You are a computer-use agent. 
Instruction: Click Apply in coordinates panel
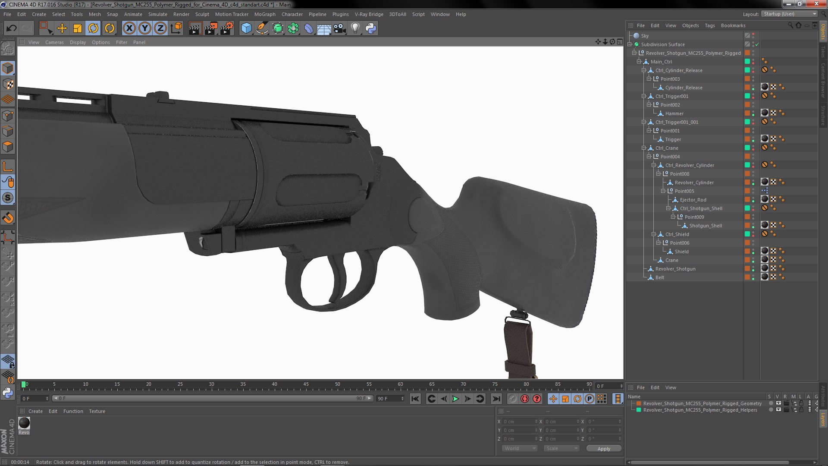(x=604, y=449)
